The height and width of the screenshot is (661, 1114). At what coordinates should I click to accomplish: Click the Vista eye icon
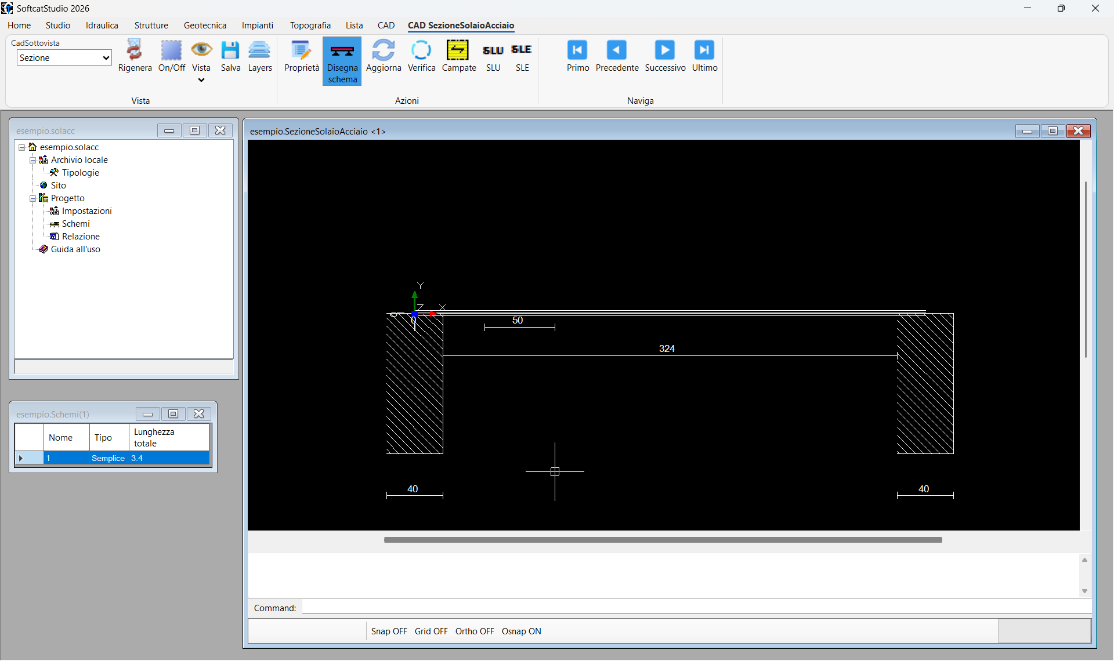pyautogui.click(x=201, y=50)
